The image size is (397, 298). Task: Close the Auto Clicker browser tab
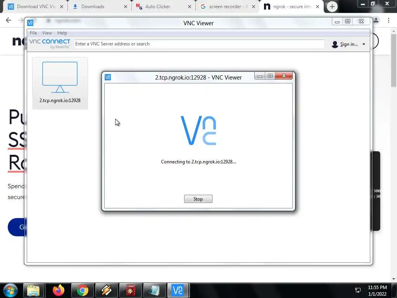(189, 7)
